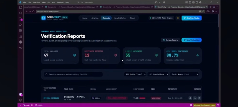Open the Search view in activity bar

(x=21, y=13)
